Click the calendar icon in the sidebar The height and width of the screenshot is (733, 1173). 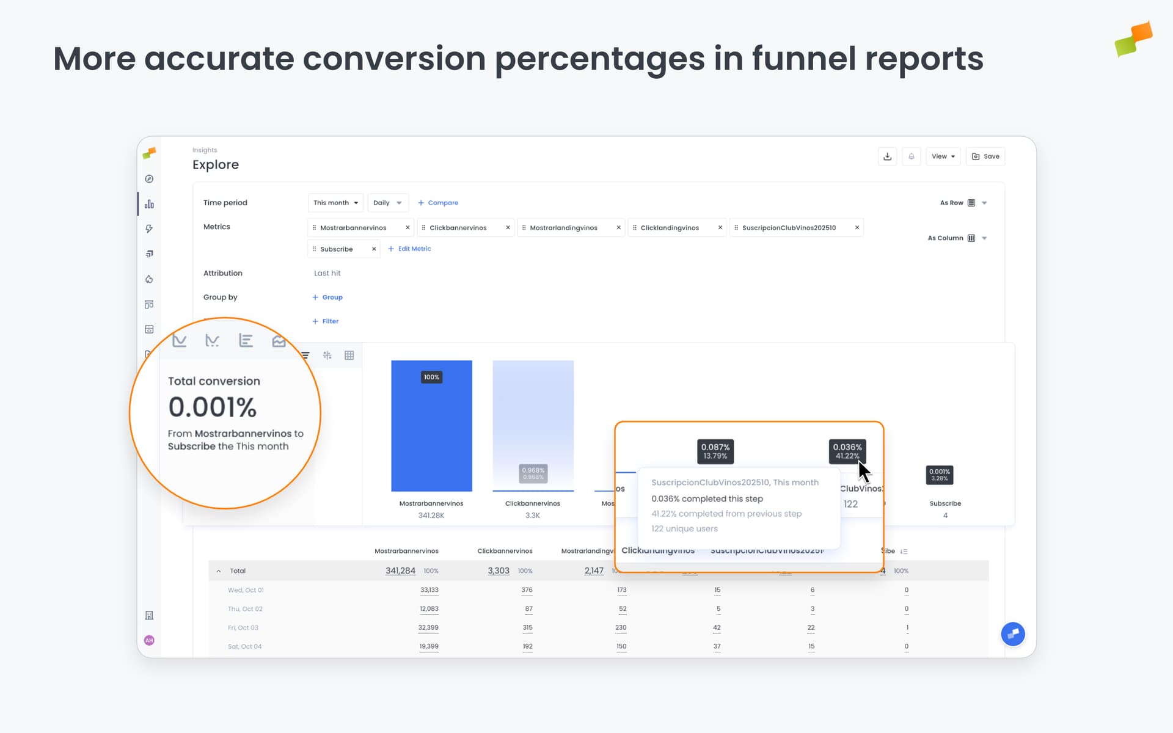pos(149,329)
